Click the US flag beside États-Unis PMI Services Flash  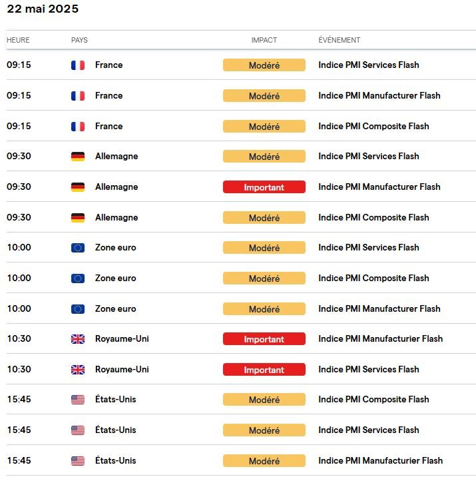coord(78,430)
